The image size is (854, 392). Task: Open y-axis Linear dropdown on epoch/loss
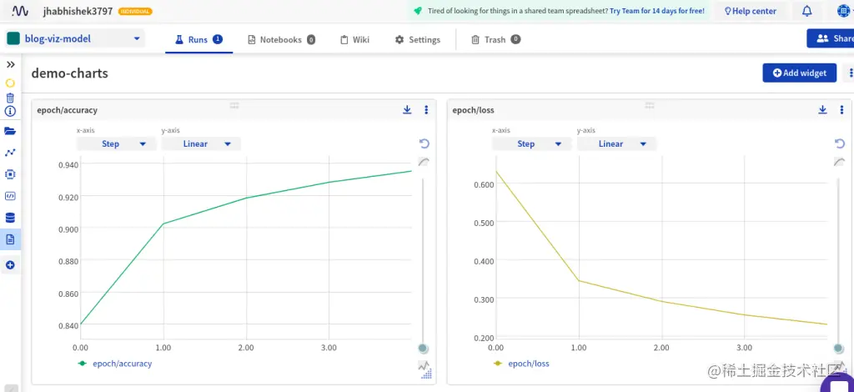tap(616, 143)
